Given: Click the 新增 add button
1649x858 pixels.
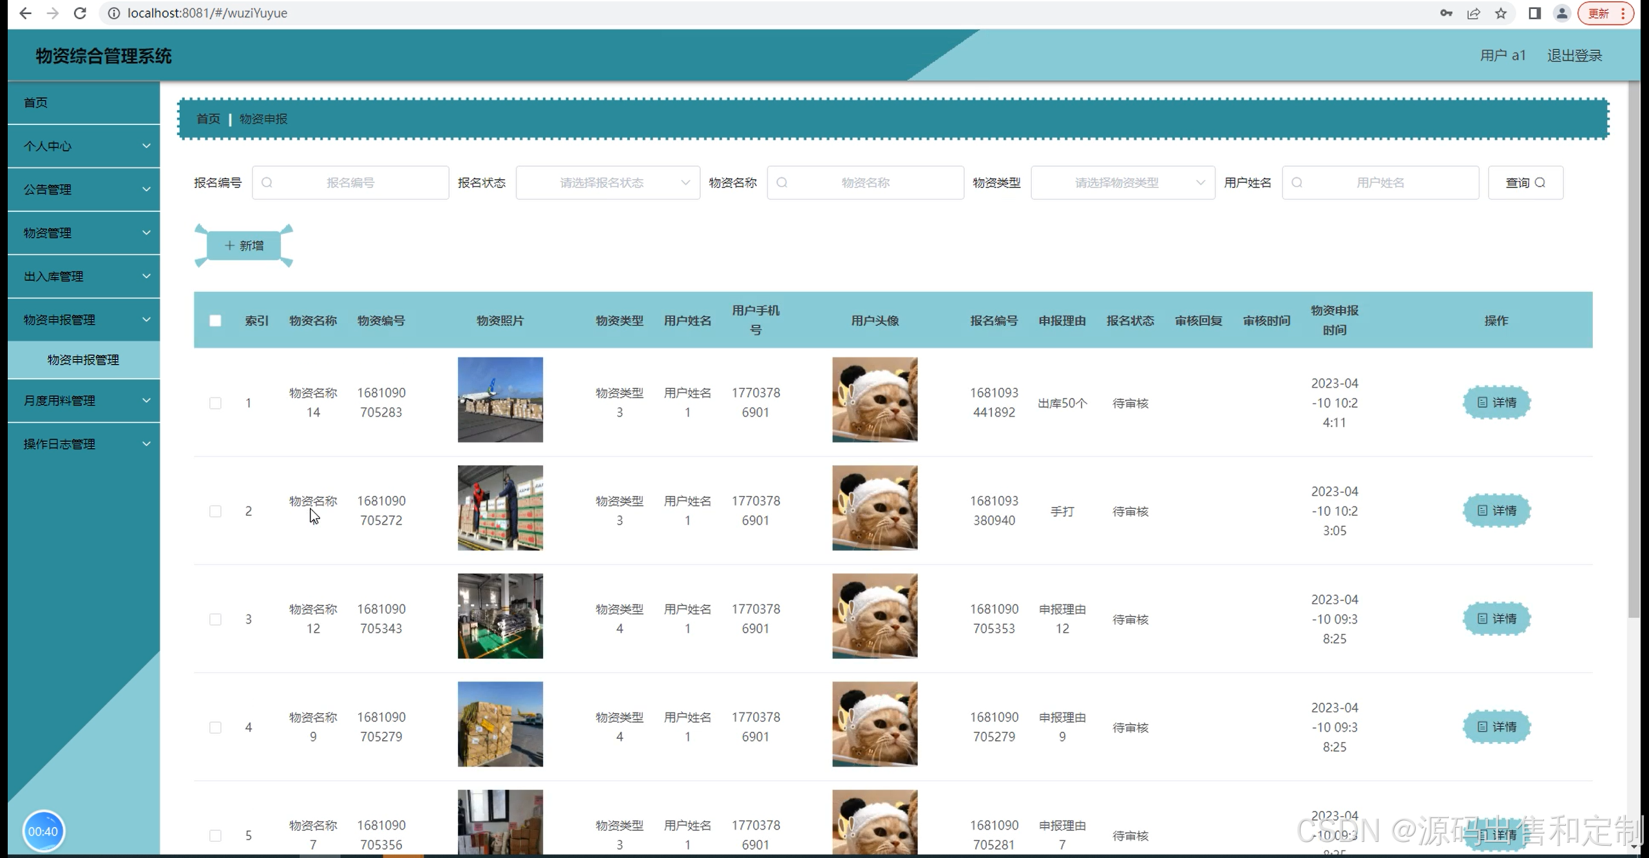Looking at the screenshot, I should 243,245.
